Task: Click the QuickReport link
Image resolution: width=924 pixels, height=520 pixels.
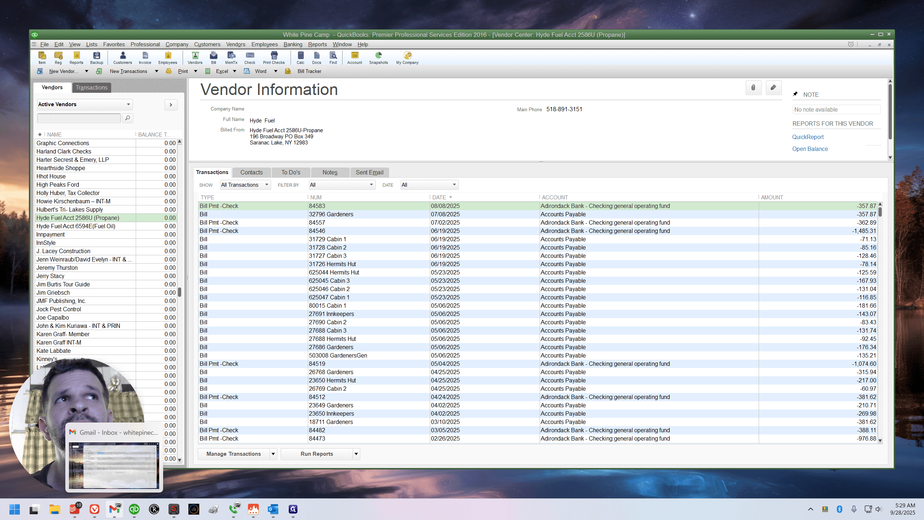Action: 808,137
